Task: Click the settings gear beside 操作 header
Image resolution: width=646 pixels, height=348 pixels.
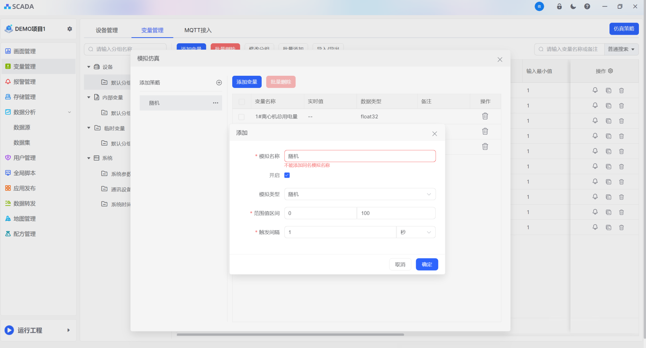Action: click(611, 71)
